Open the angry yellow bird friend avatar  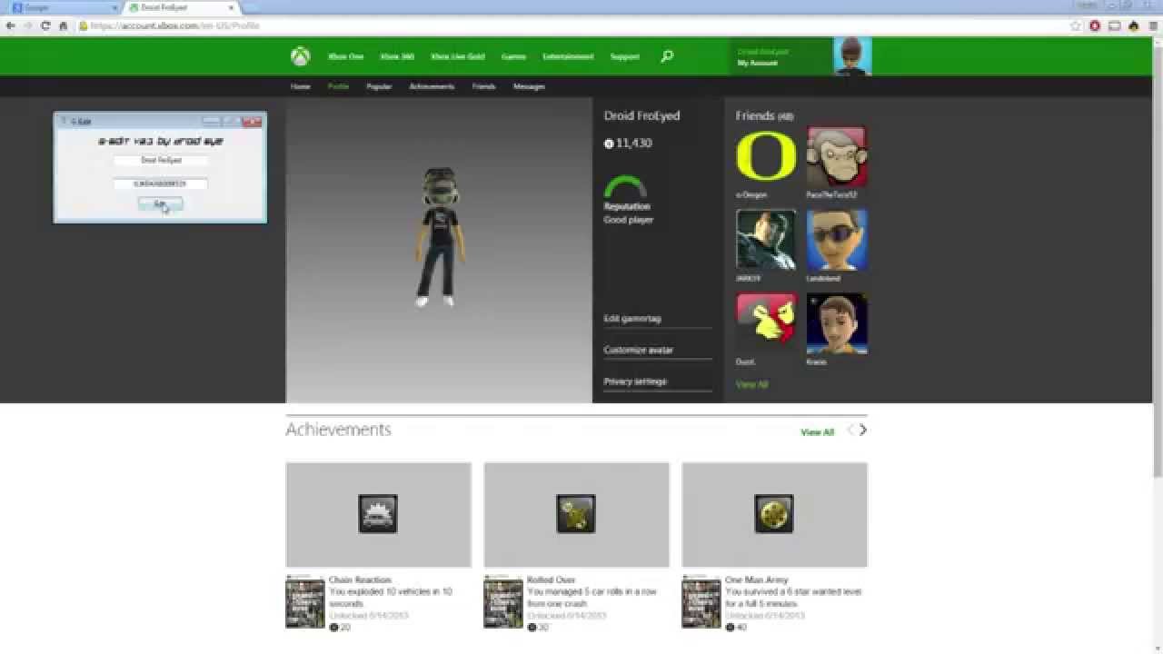click(766, 323)
